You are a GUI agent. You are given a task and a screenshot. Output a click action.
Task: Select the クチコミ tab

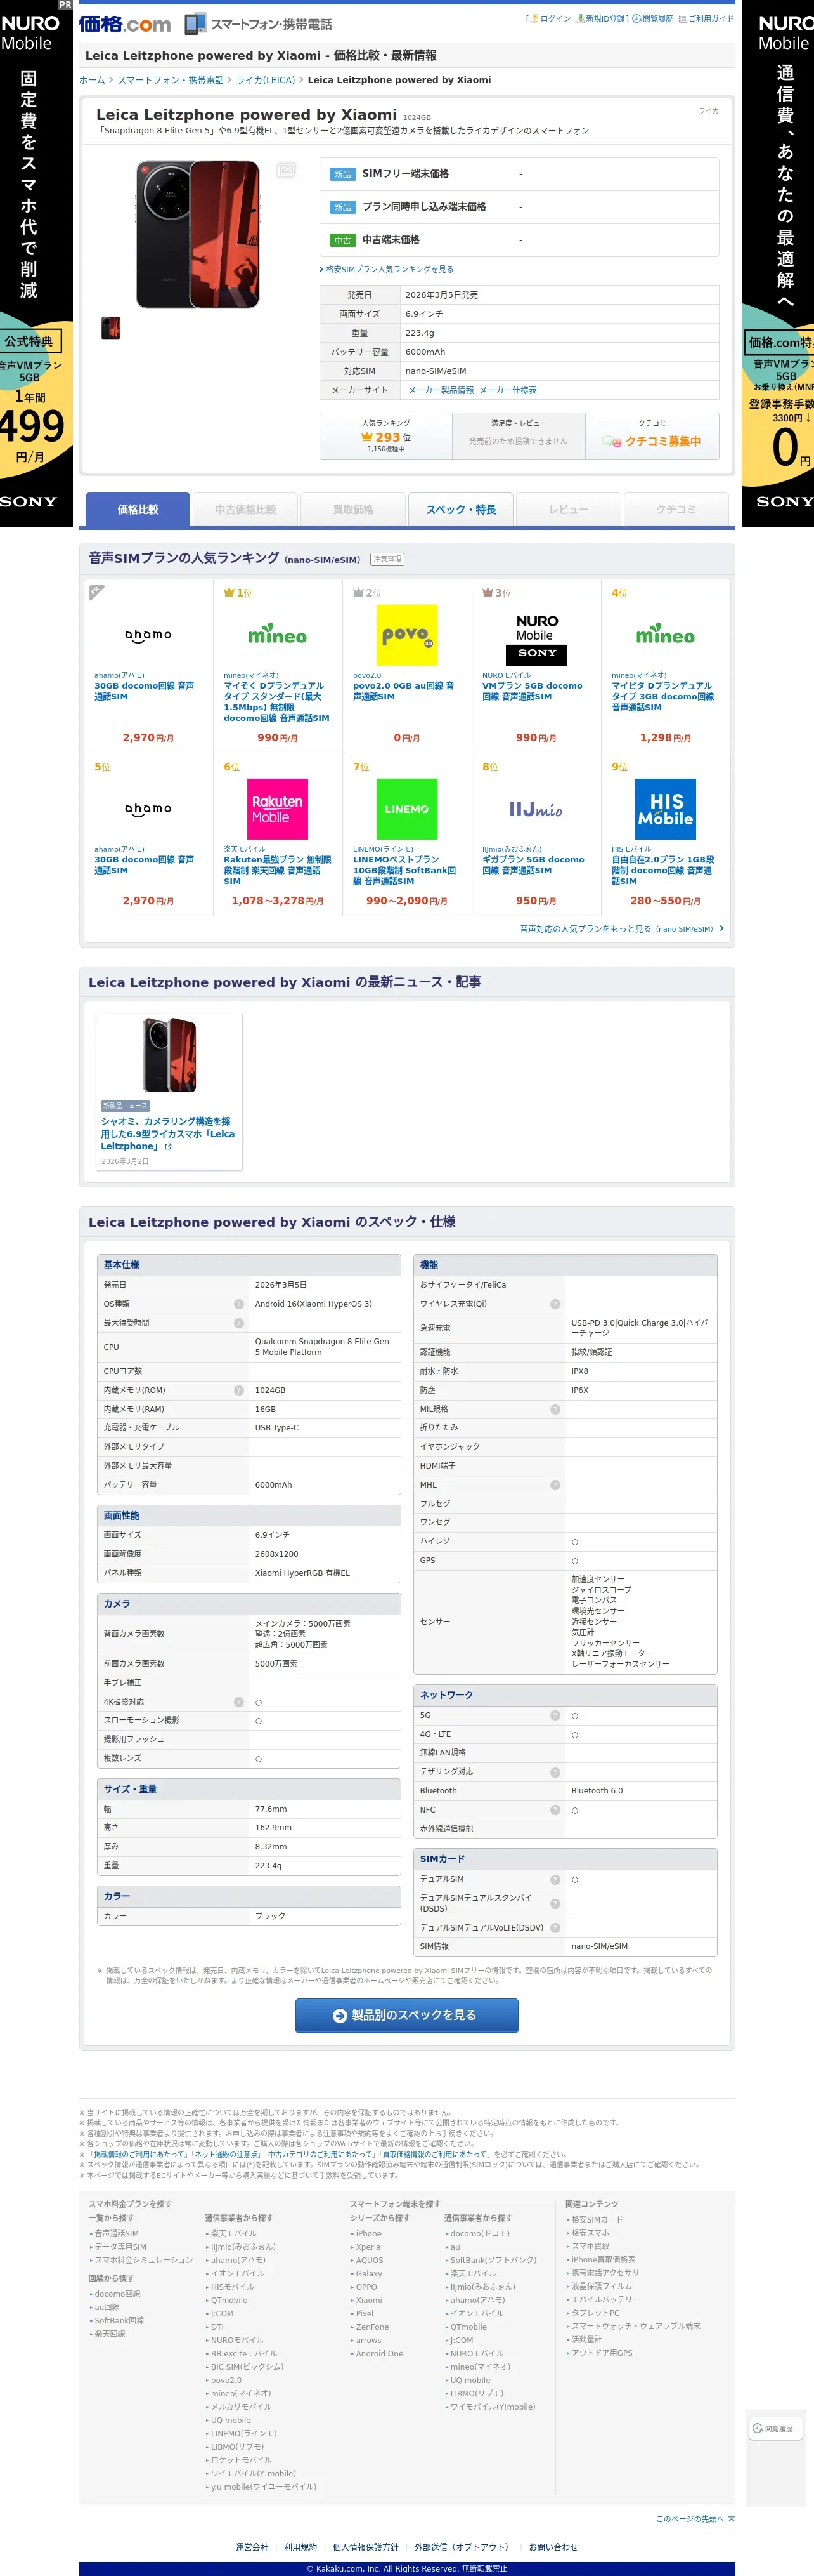pyautogui.click(x=676, y=509)
